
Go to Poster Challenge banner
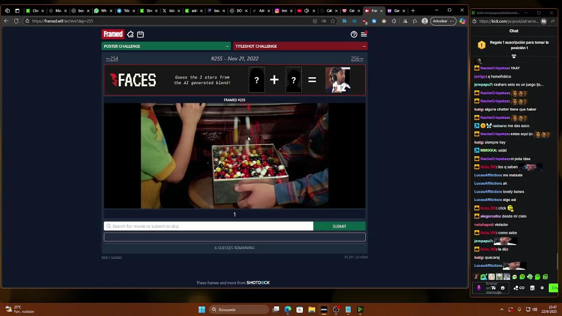pyautogui.click(x=166, y=46)
